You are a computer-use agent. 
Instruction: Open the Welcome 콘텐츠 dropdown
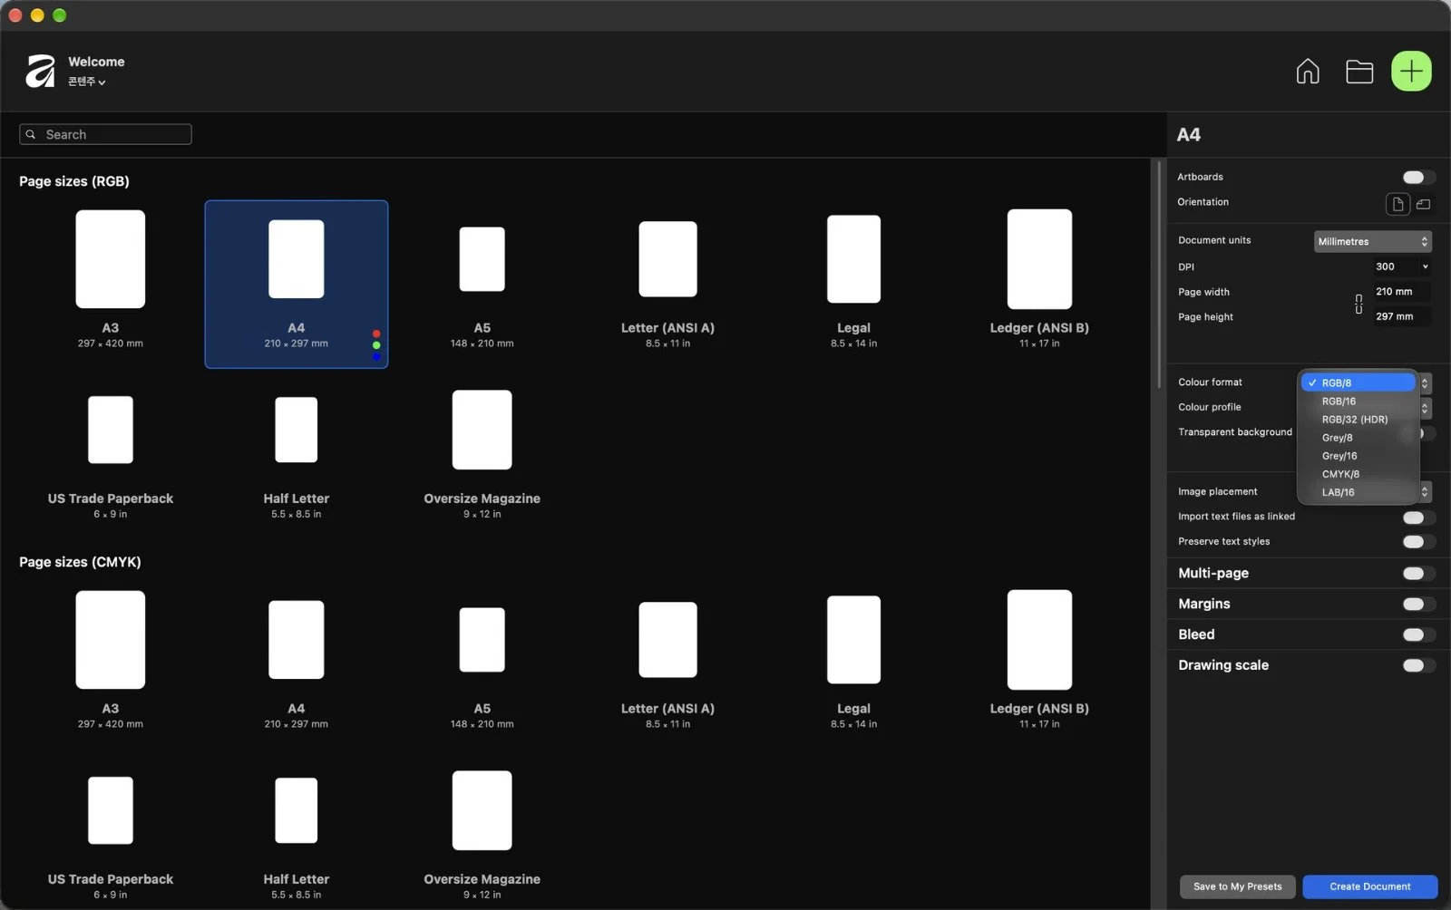(87, 82)
